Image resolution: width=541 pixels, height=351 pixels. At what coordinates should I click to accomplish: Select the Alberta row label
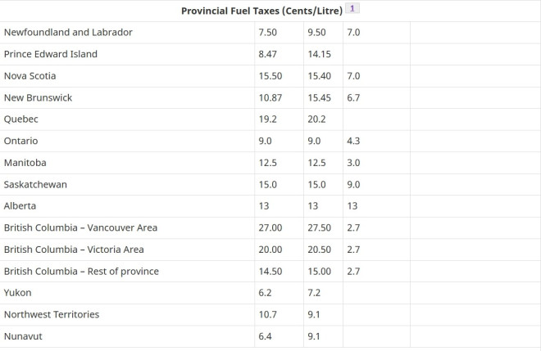[x=20, y=206]
